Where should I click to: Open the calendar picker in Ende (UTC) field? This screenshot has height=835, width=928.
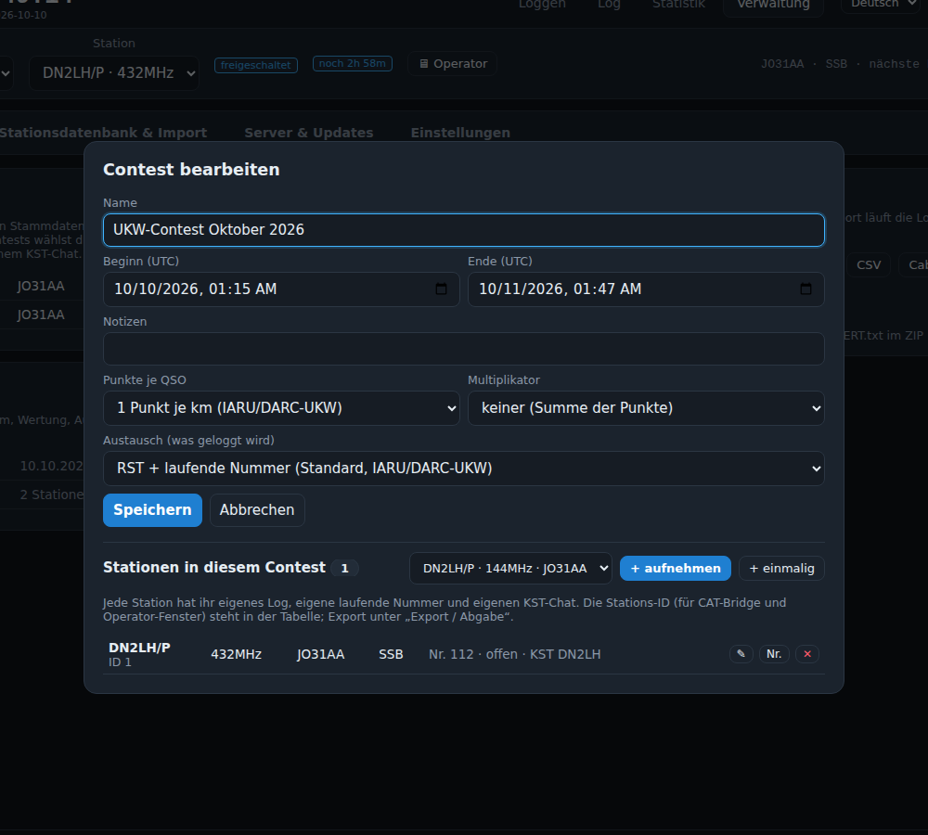806,289
